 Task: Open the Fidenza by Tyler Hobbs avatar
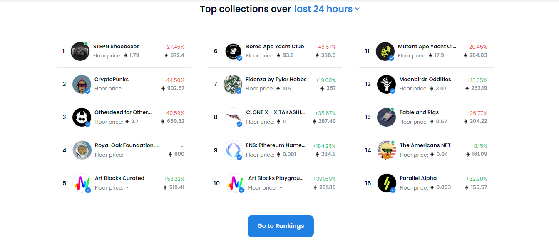[233, 84]
